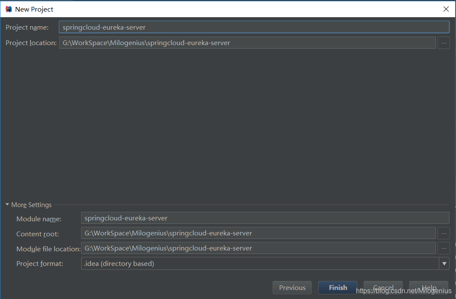Click the Project name input field
The image size is (456, 299).
point(254,27)
